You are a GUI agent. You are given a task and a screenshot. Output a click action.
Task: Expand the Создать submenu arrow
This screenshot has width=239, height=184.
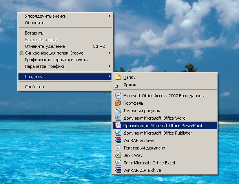109,77
